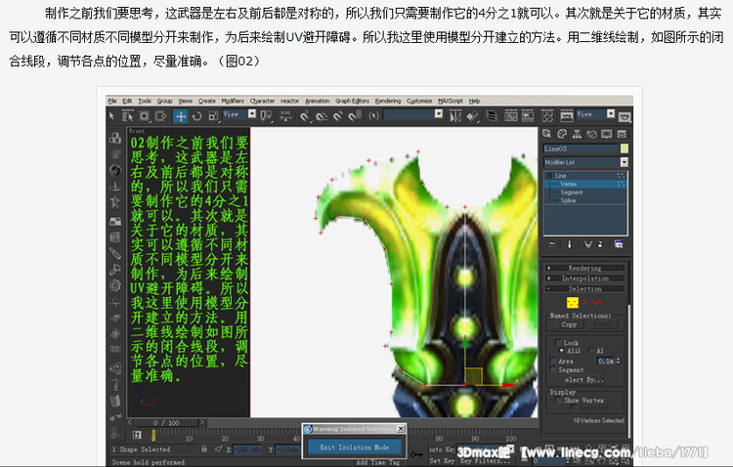Select the Spline sub-object selection icon
The width and height of the screenshot is (733, 467).
click(x=597, y=303)
